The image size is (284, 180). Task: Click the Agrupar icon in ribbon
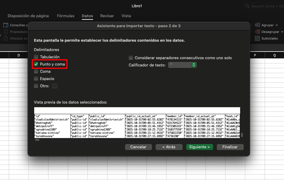point(257,25)
